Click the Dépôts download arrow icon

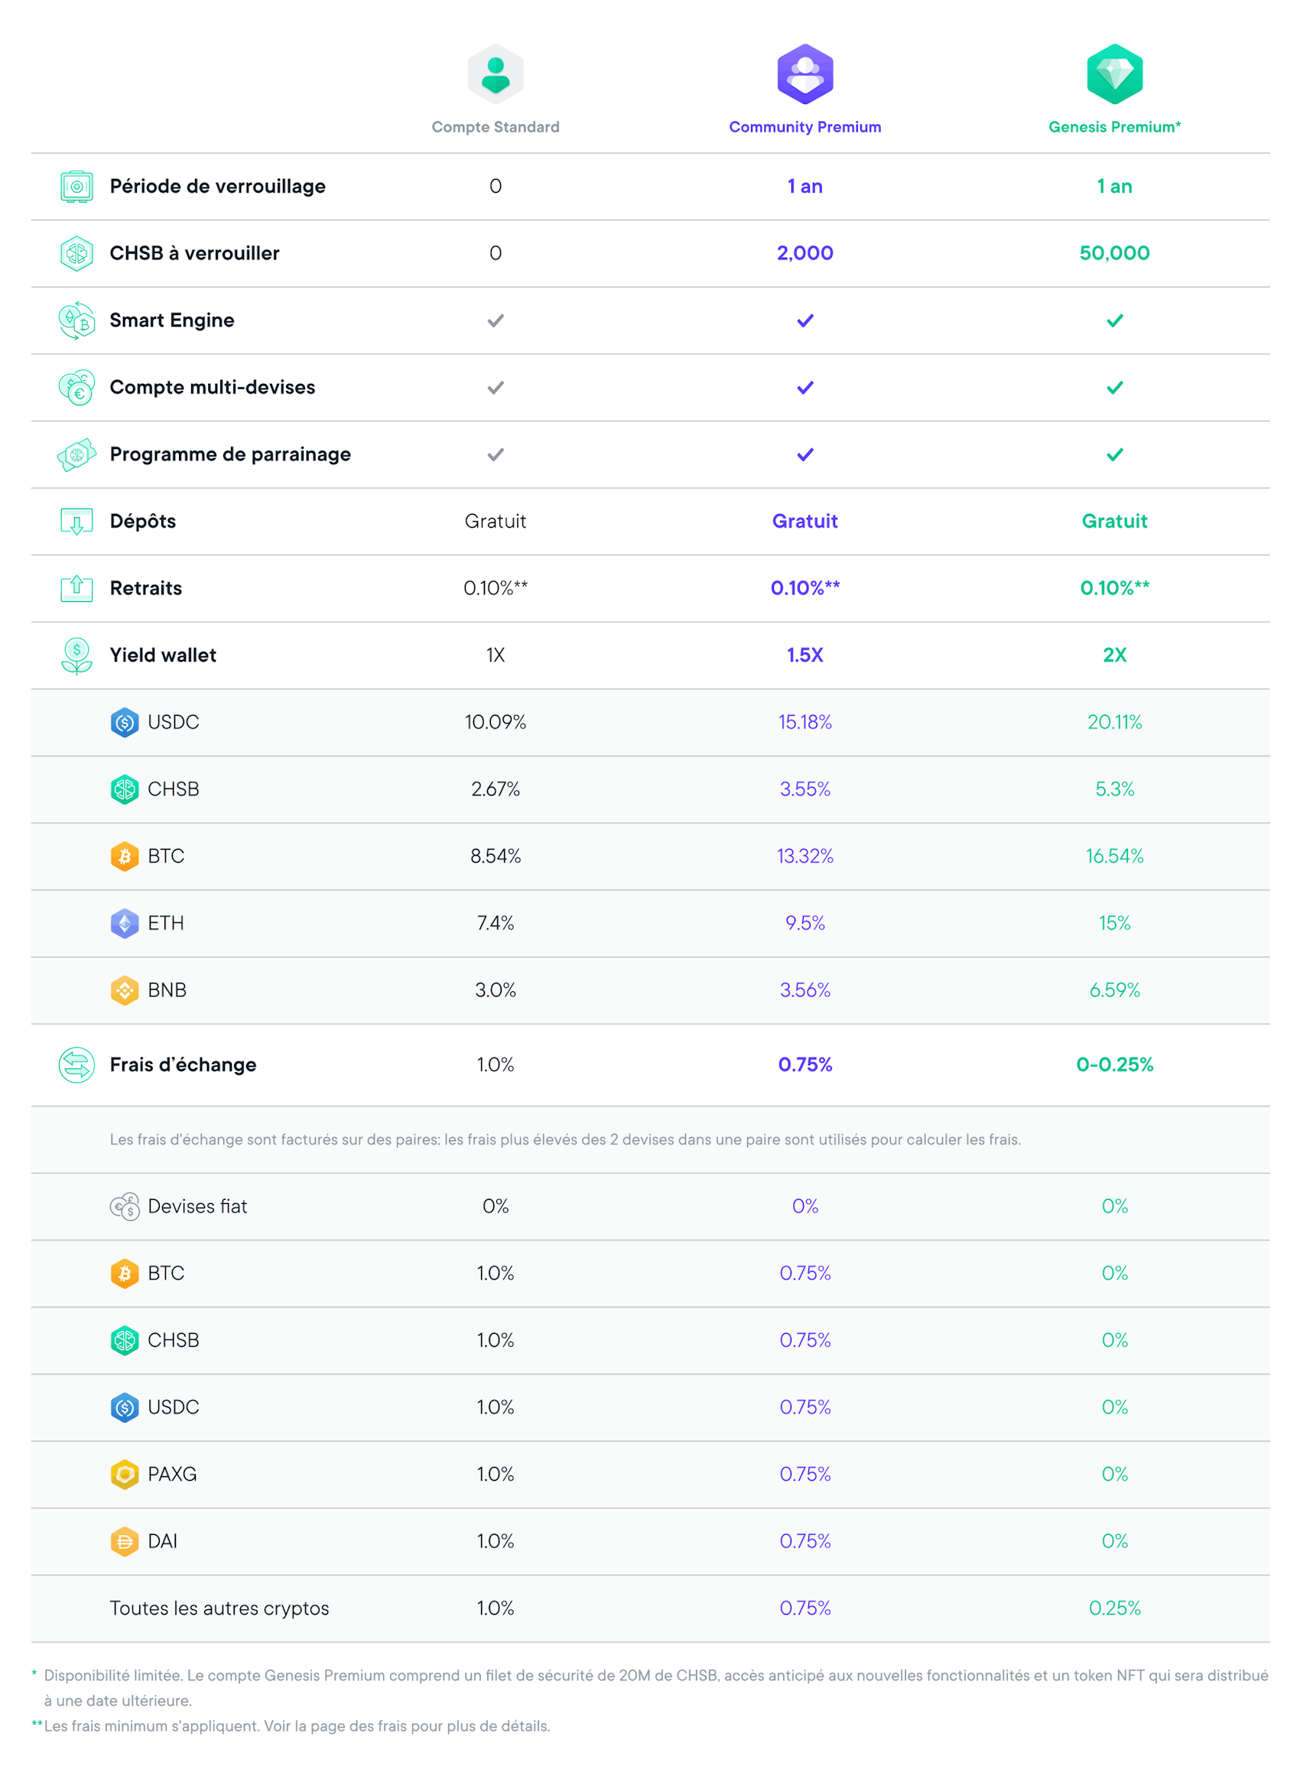[76, 521]
